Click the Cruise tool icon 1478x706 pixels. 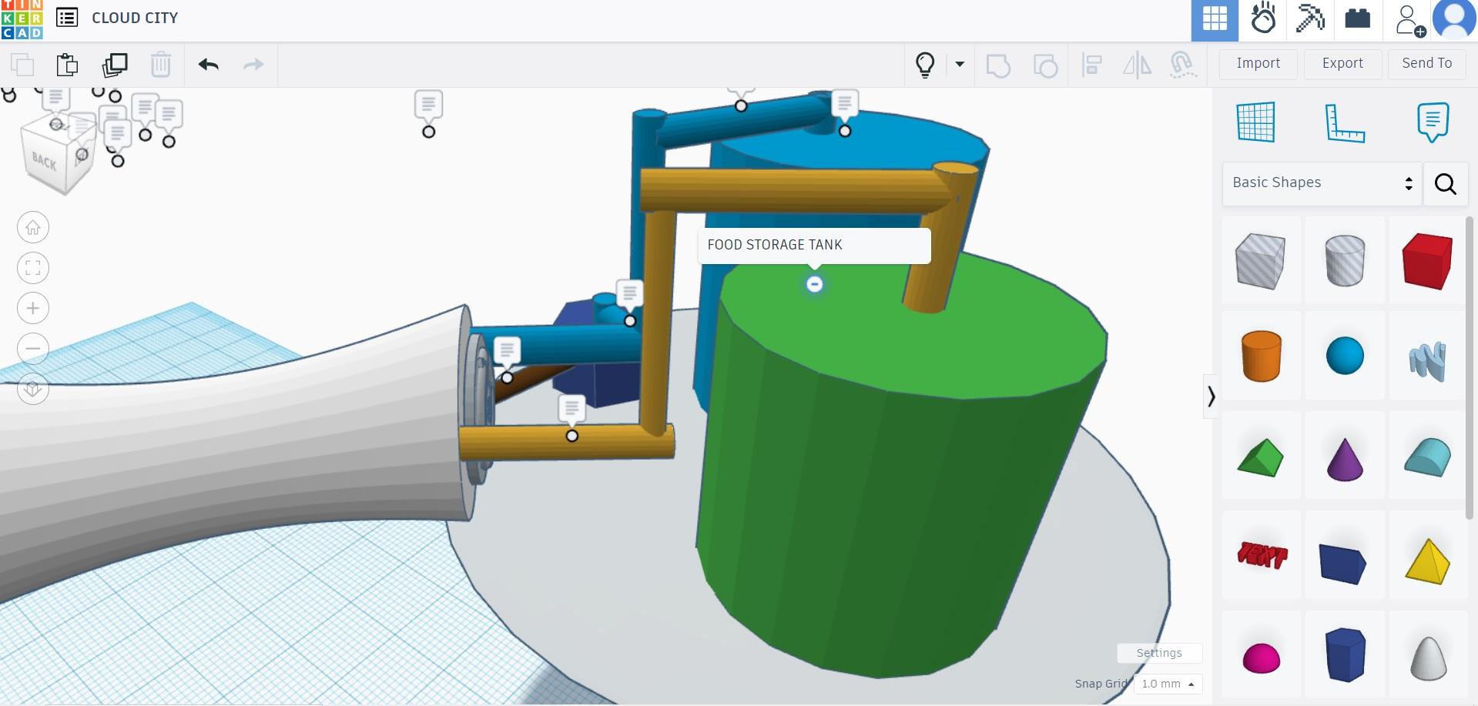pos(1183,65)
